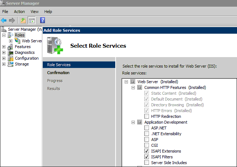Uncheck the ISAPI Filters checkbox
The height and width of the screenshot is (167, 237).
[146, 157]
